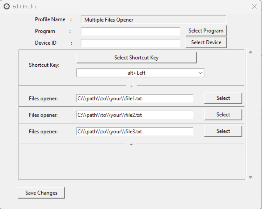Click the Select Device button
This screenshot has width=262, height=209.
point(206,42)
